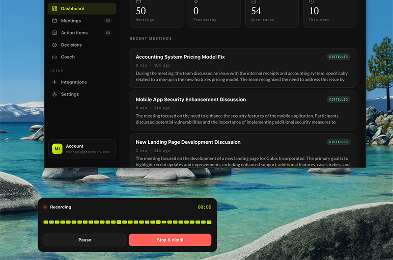Click the recording audio level meter
This screenshot has height=260, width=393.
click(x=127, y=222)
